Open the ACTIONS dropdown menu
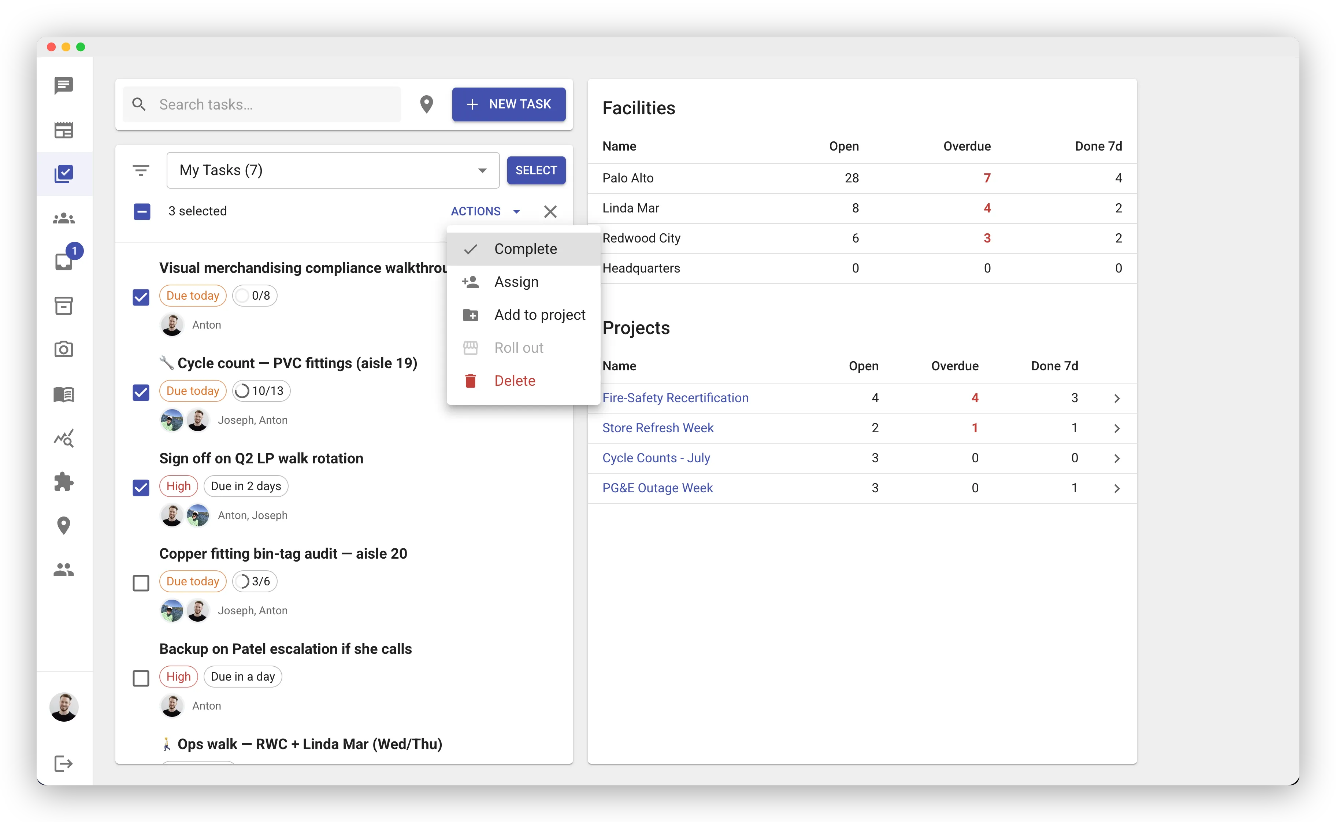This screenshot has width=1336, height=822. click(485, 211)
